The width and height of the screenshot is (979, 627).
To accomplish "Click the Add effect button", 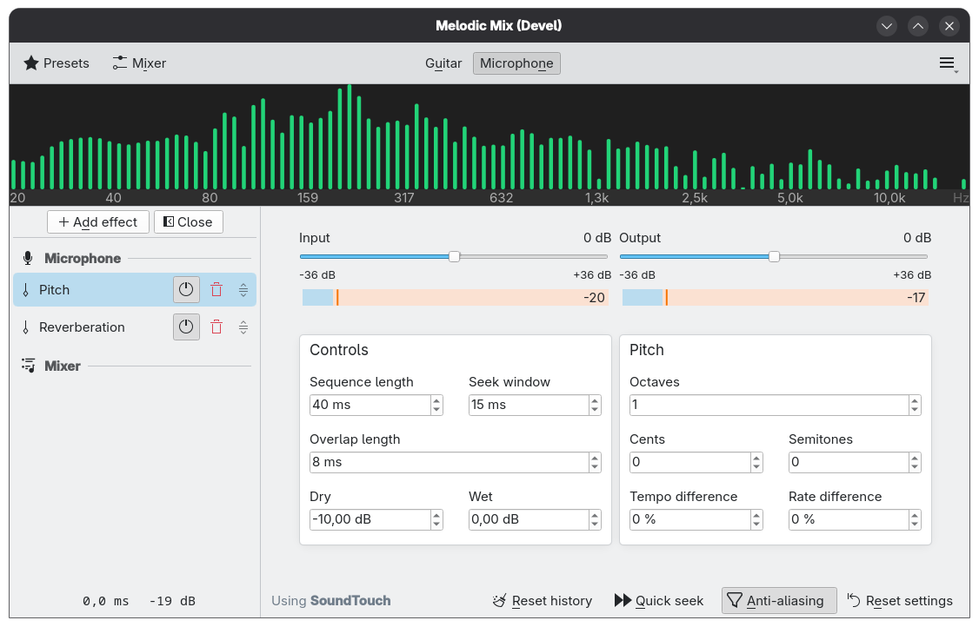I will (x=98, y=222).
